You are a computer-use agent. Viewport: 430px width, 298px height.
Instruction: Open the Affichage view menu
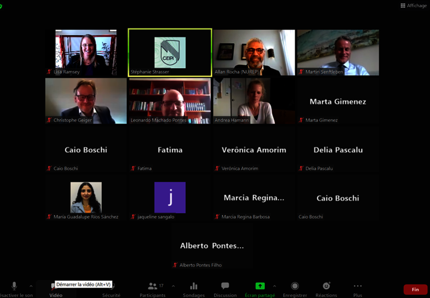[413, 5]
